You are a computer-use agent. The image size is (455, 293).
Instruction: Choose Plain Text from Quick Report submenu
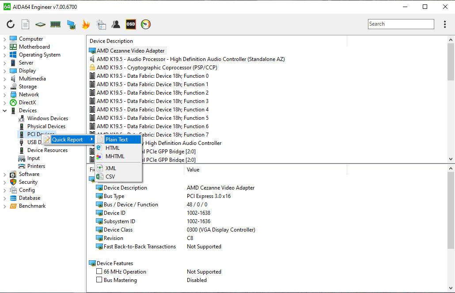[118, 139]
